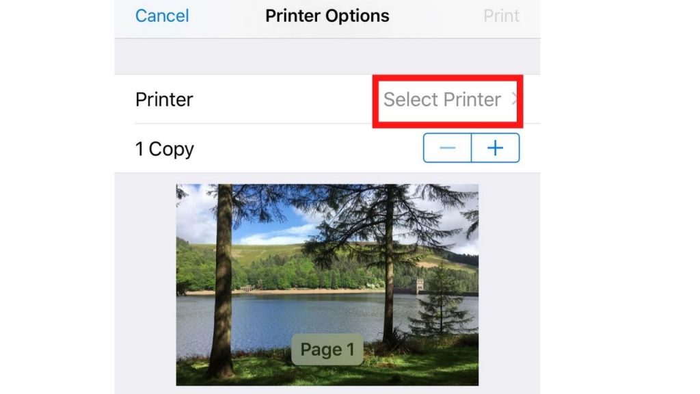Click the Printer Options title text
The width and height of the screenshot is (700, 394).
pyautogui.click(x=327, y=16)
